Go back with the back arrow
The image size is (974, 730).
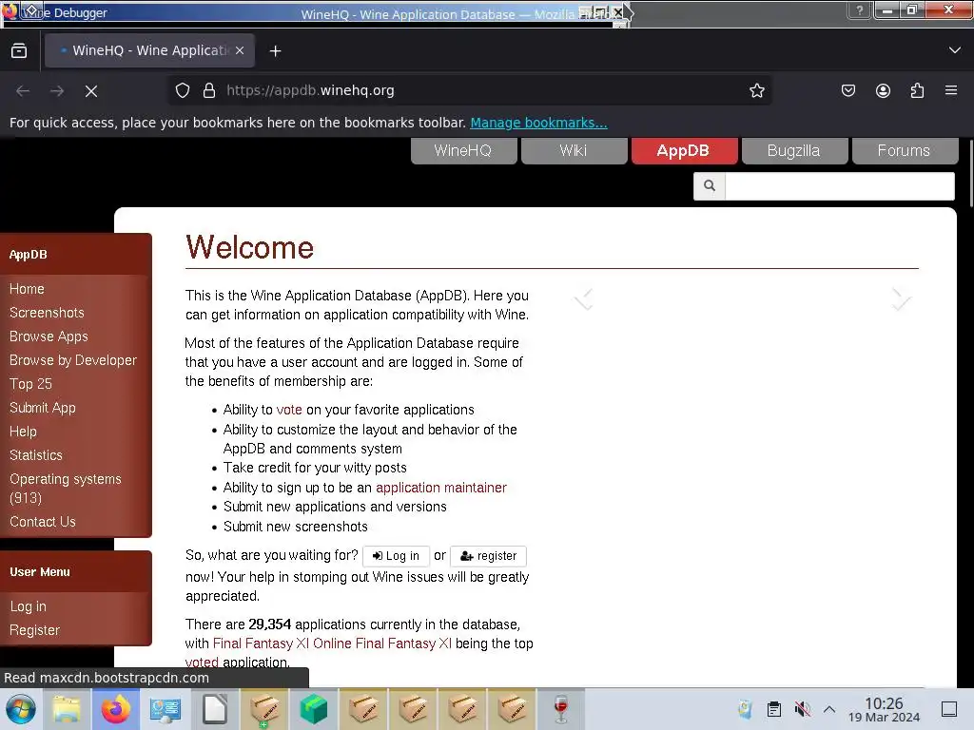tap(23, 91)
